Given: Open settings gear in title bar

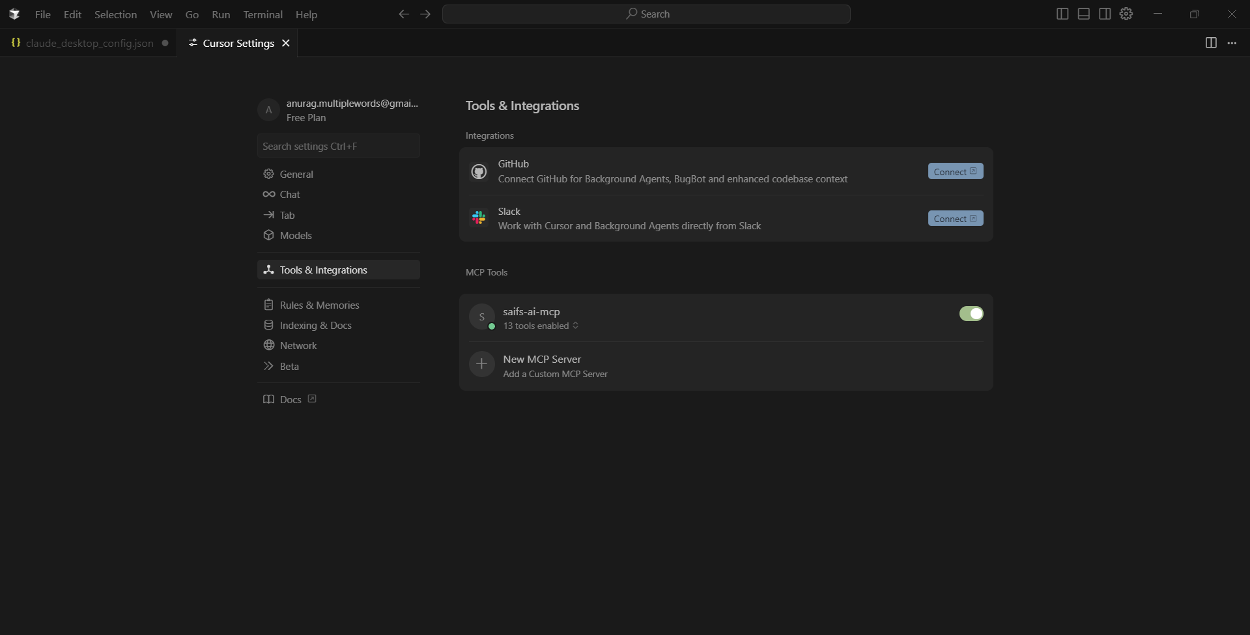Looking at the screenshot, I should pyautogui.click(x=1126, y=14).
